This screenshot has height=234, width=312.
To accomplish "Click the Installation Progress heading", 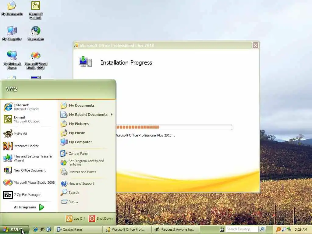I will click(126, 62).
